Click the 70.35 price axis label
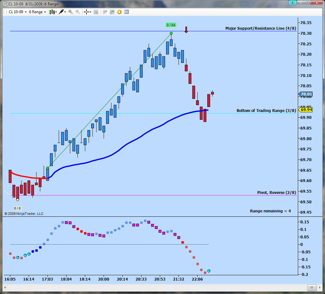This screenshot has height=294, width=325. pos(306,23)
